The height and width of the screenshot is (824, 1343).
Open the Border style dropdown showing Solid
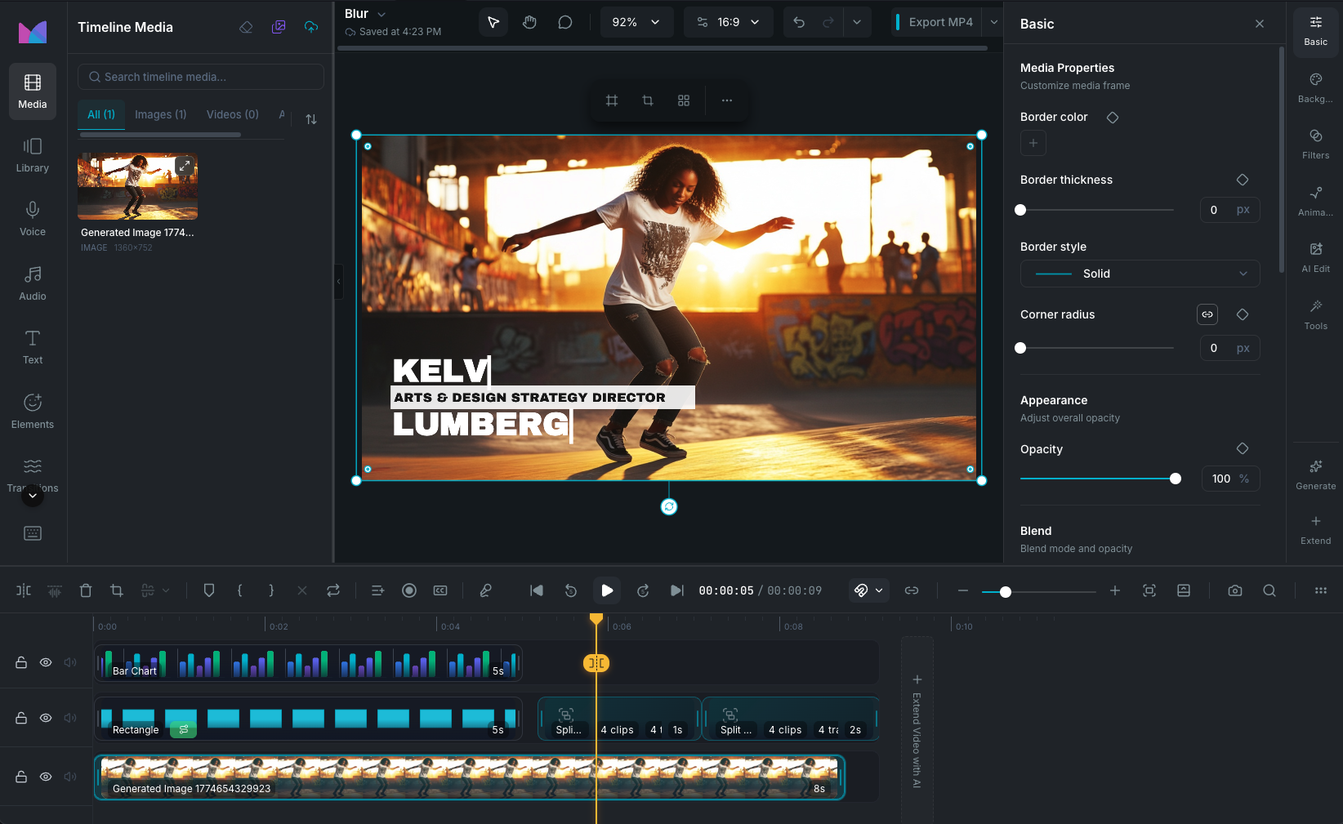pyautogui.click(x=1140, y=274)
